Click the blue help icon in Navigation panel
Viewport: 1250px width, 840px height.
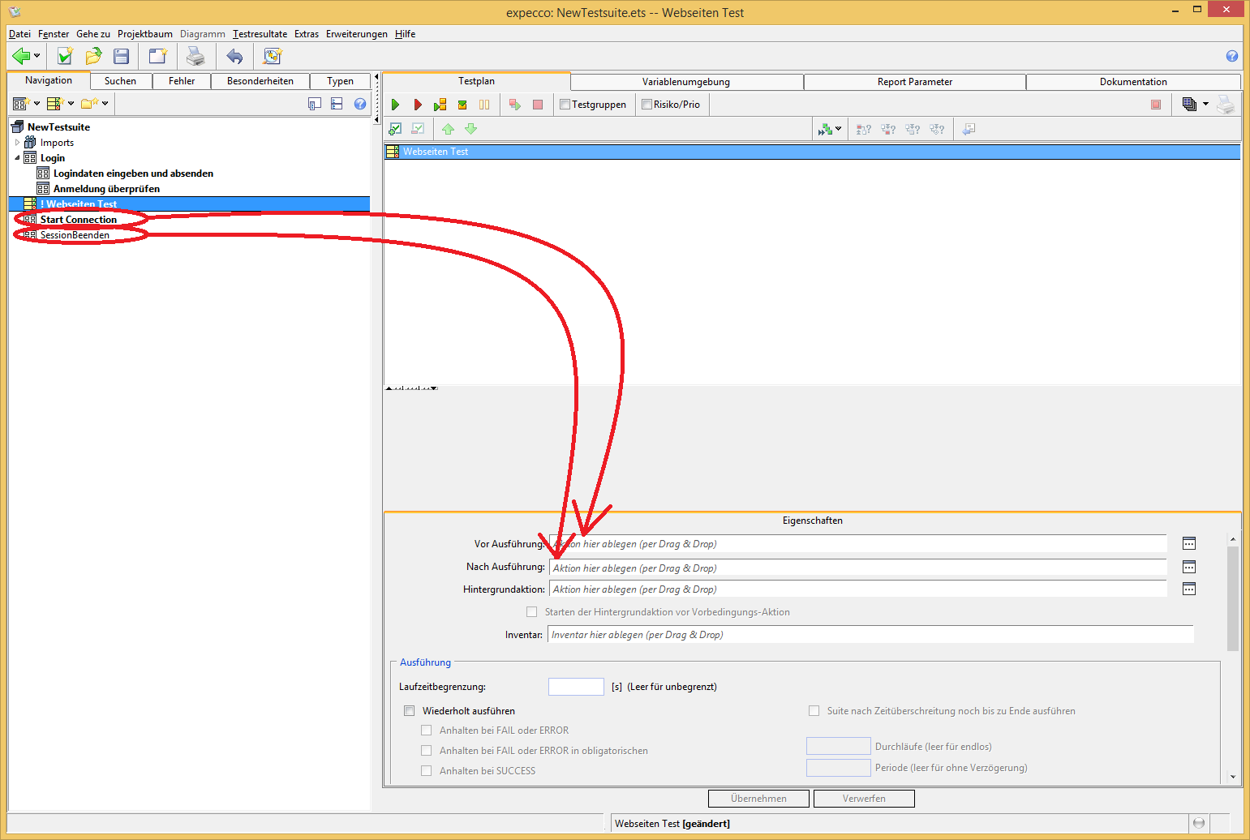(360, 104)
